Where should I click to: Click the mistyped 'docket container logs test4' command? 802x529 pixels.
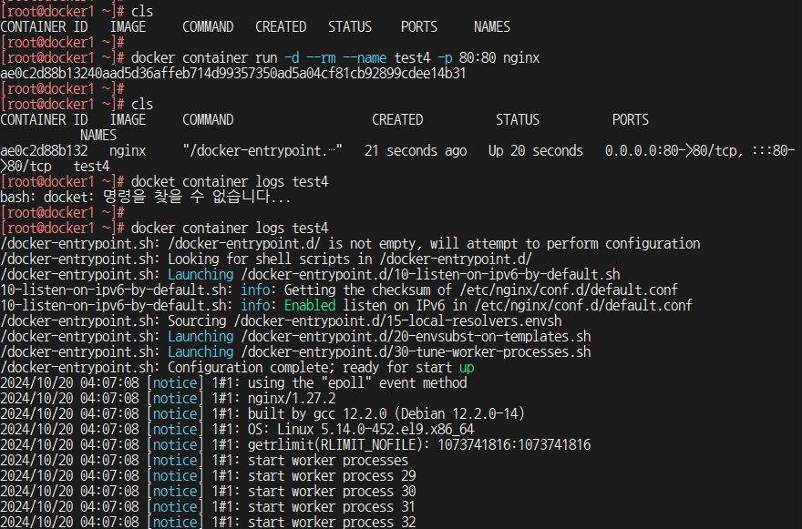tap(230, 182)
